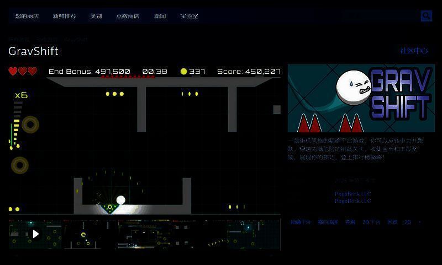
Task: Open the upper PogoBrick LLC developer link
Action: click(353, 193)
